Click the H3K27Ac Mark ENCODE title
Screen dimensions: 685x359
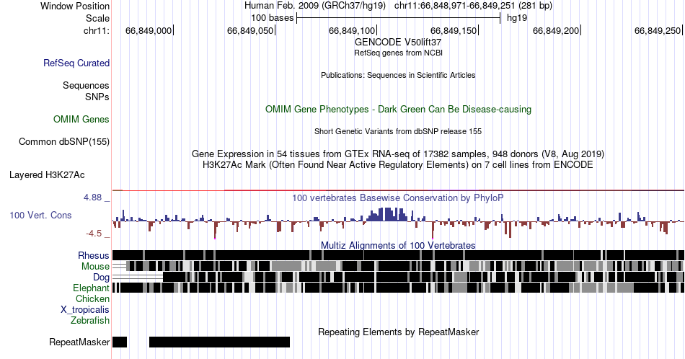(x=398, y=164)
